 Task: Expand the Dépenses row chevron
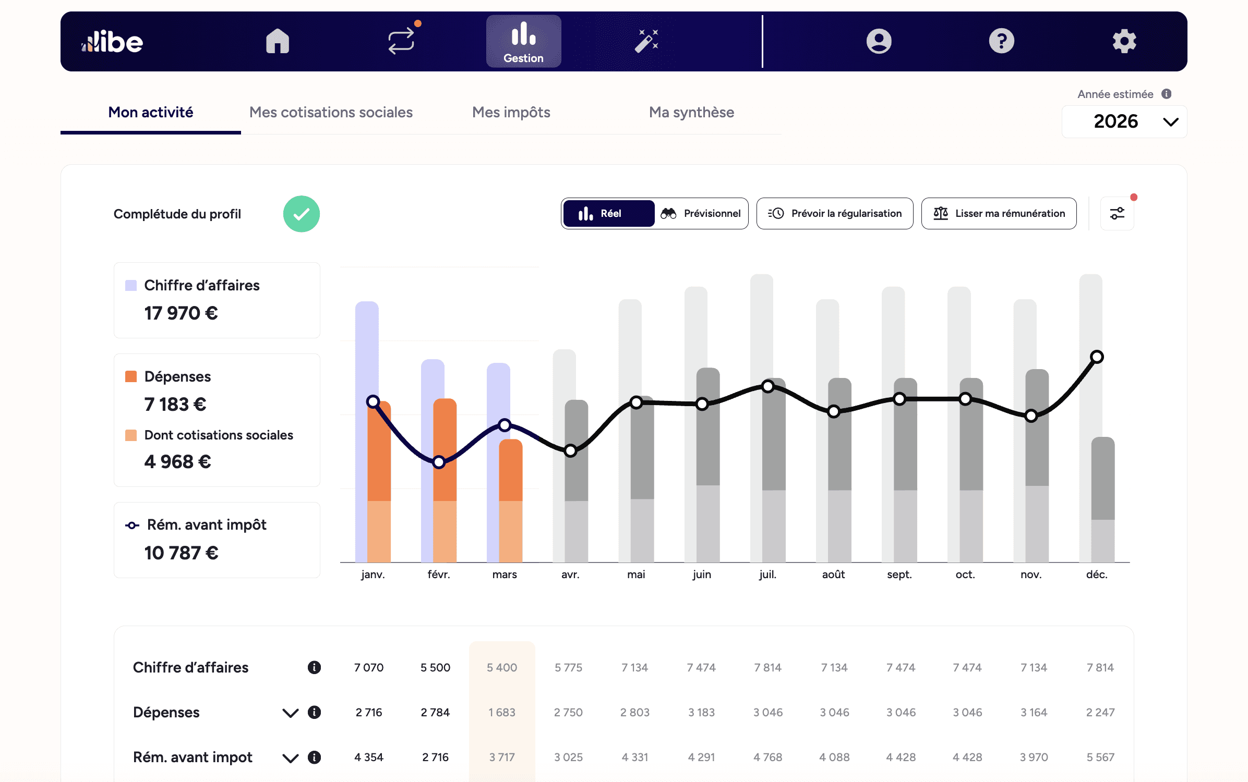[x=290, y=713]
